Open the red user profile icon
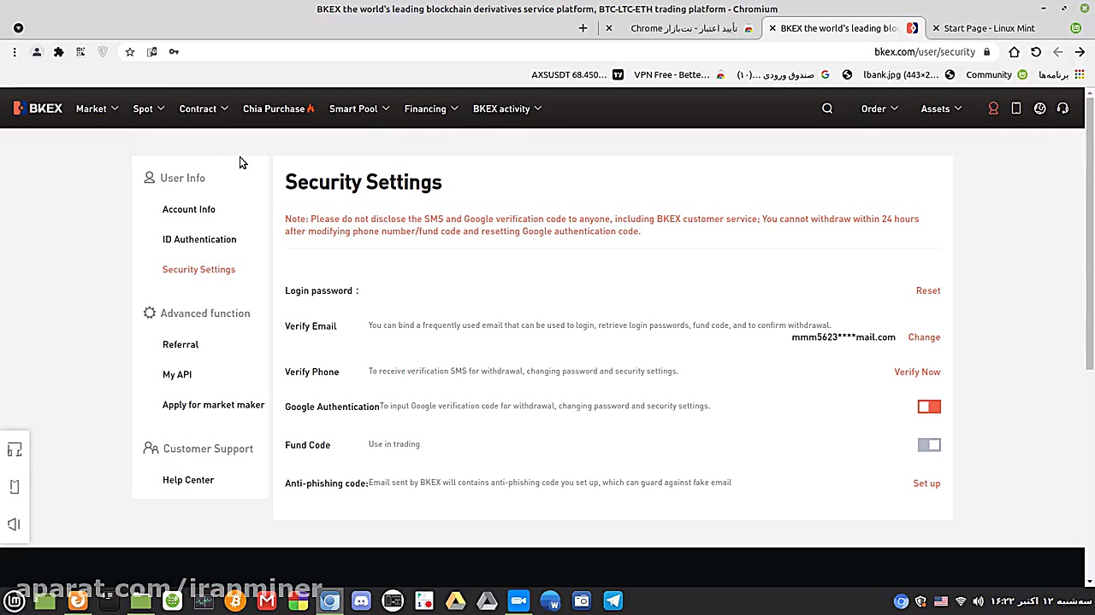This screenshot has width=1095, height=615. [x=993, y=108]
